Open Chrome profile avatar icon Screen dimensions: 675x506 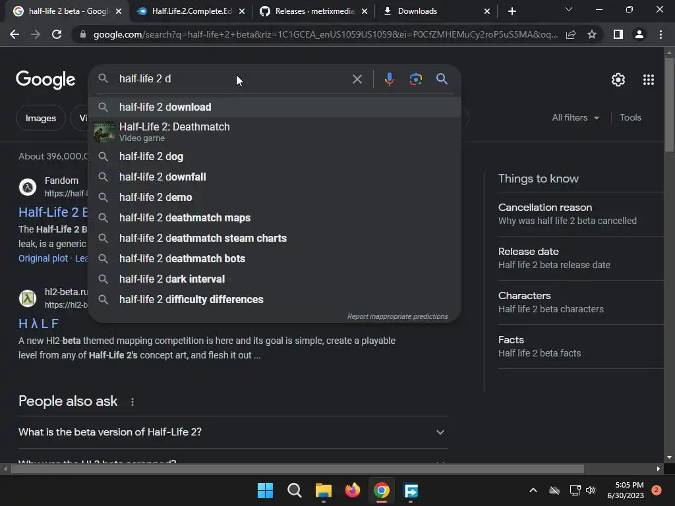pyautogui.click(x=639, y=34)
